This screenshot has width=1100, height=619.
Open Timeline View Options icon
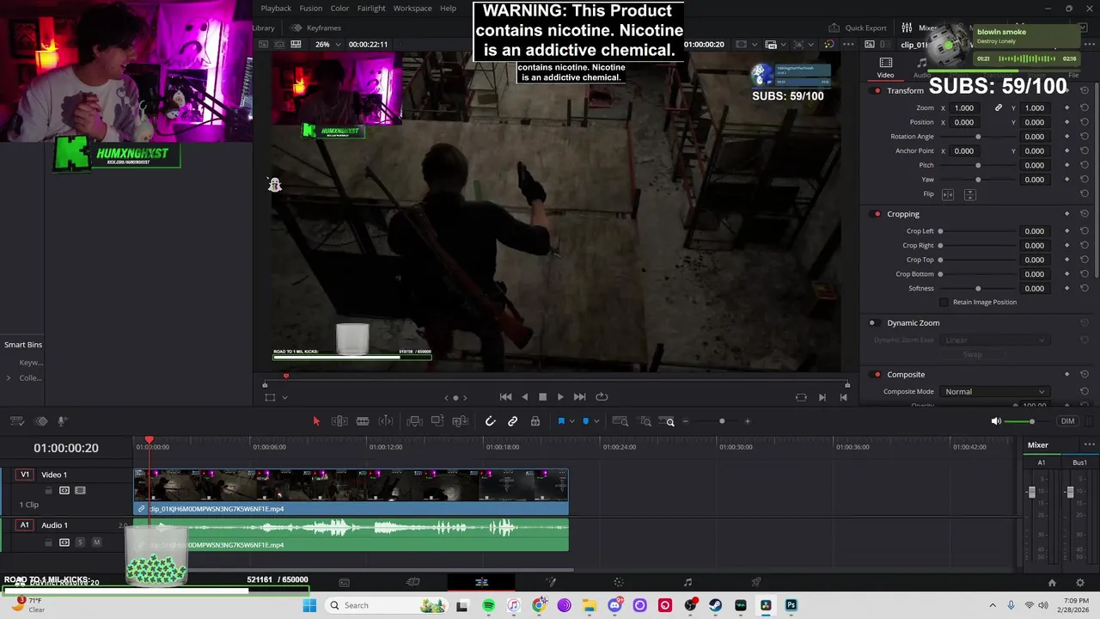pyautogui.click(x=16, y=421)
